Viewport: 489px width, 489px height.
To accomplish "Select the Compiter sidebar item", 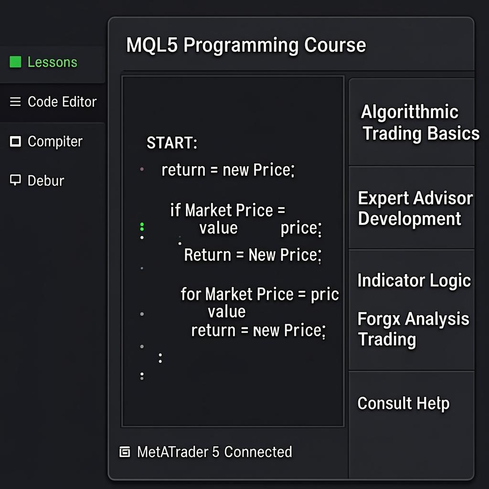I will click(55, 141).
